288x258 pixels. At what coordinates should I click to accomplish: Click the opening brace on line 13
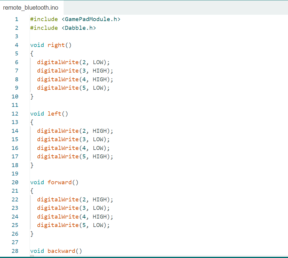click(32, 122)
